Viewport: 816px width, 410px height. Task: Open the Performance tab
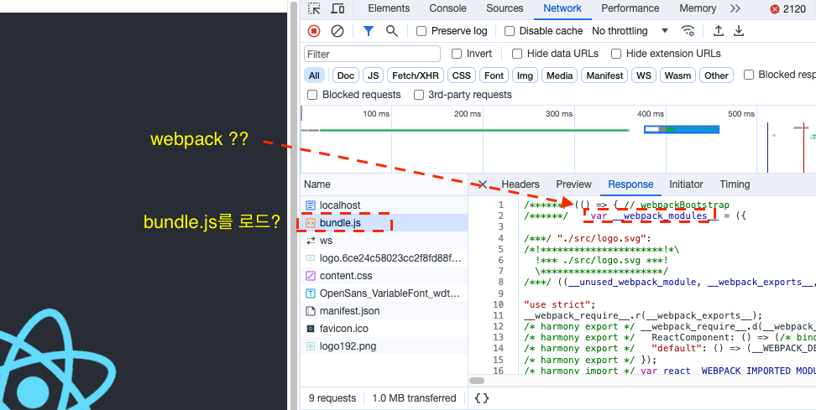(630, 8)
